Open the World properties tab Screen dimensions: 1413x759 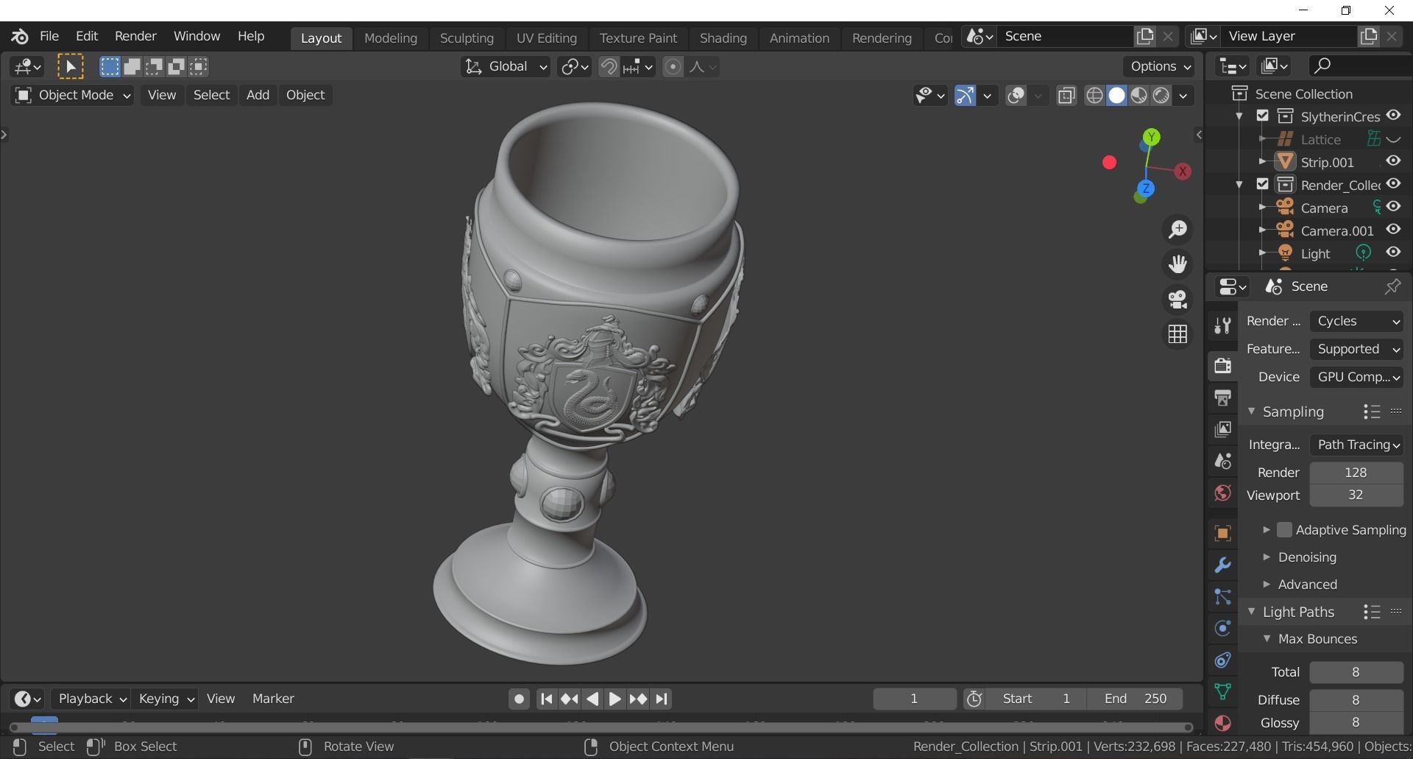[1222, 493]
